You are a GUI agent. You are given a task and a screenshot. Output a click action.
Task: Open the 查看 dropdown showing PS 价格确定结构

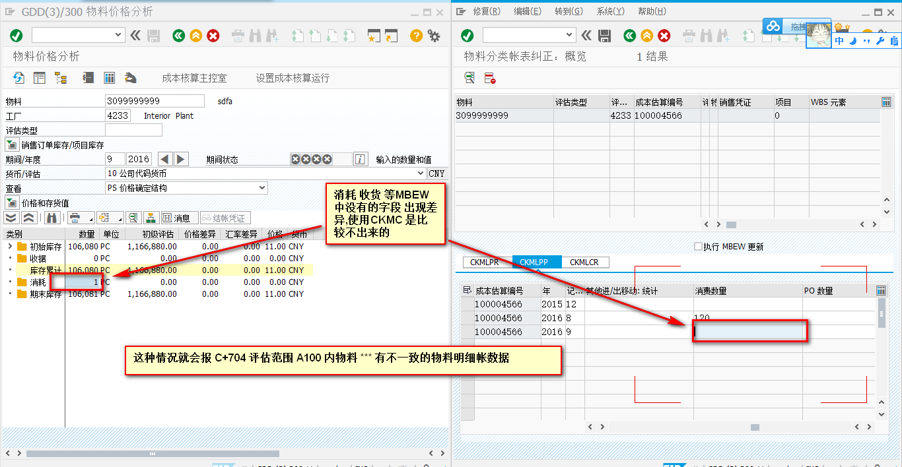coord(262,187)
